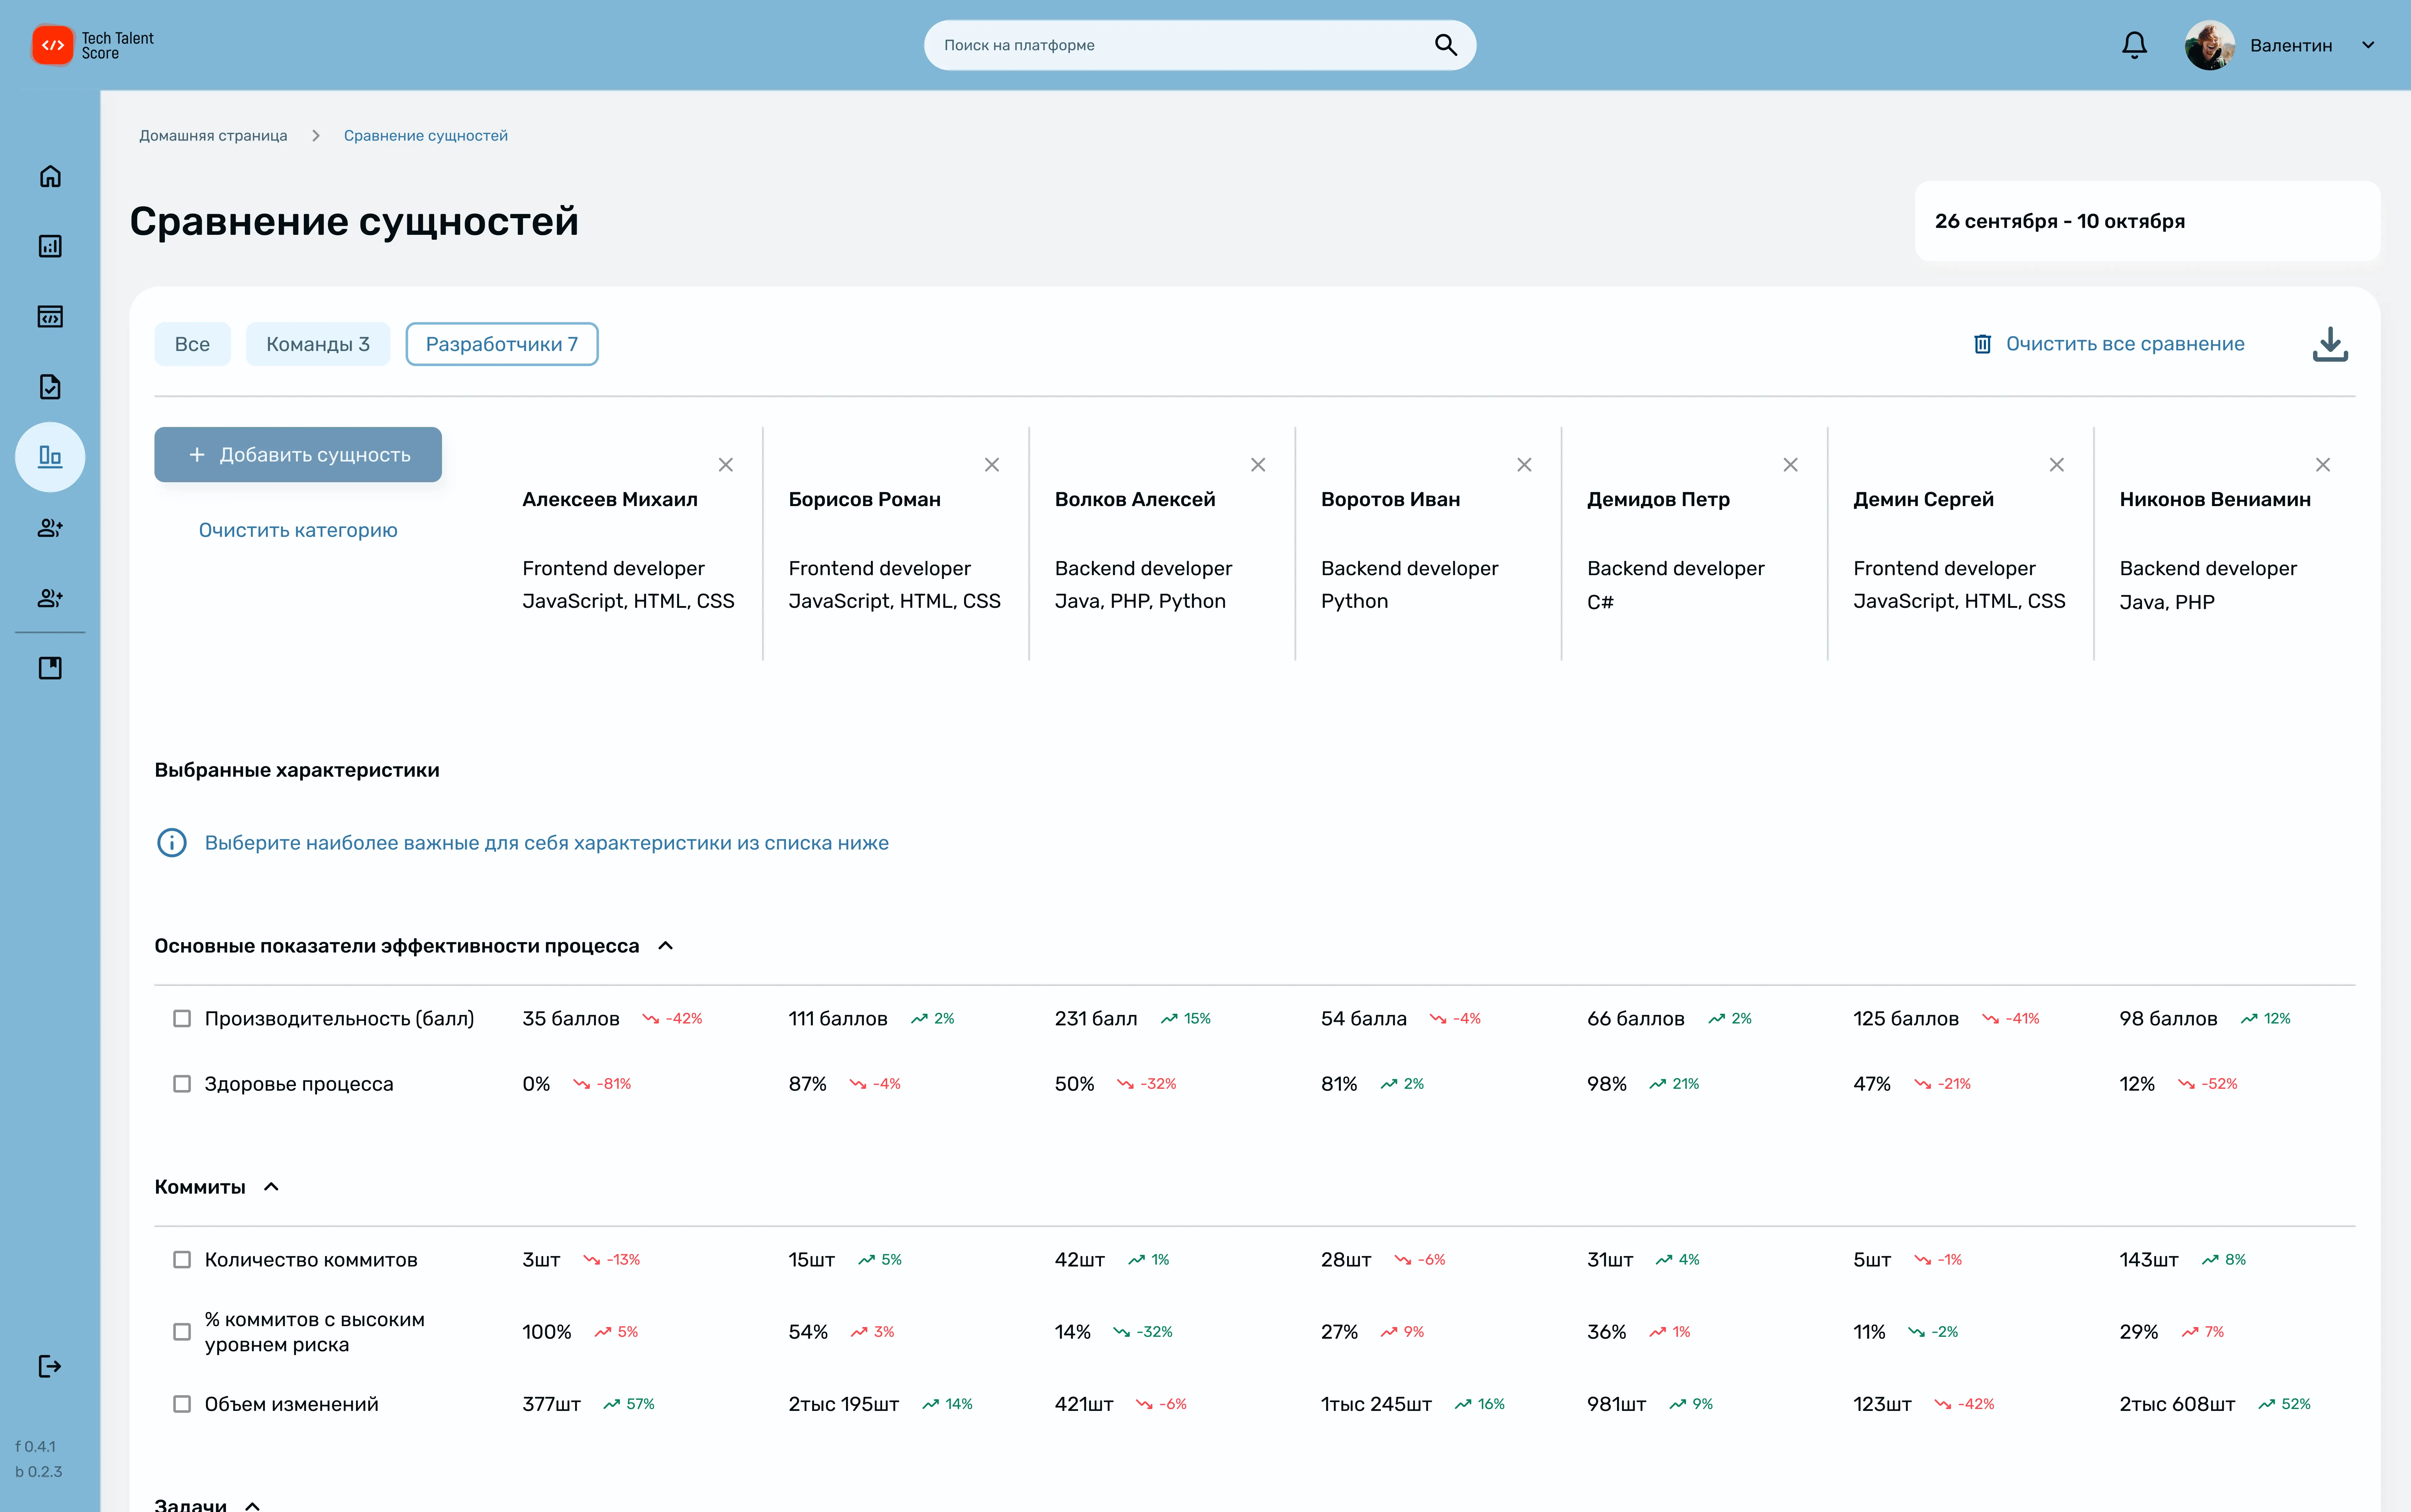Viewport: 2411px width, 1512px height.
Task: Switch to the Команды 3 tab
Action: pos(318,344)
